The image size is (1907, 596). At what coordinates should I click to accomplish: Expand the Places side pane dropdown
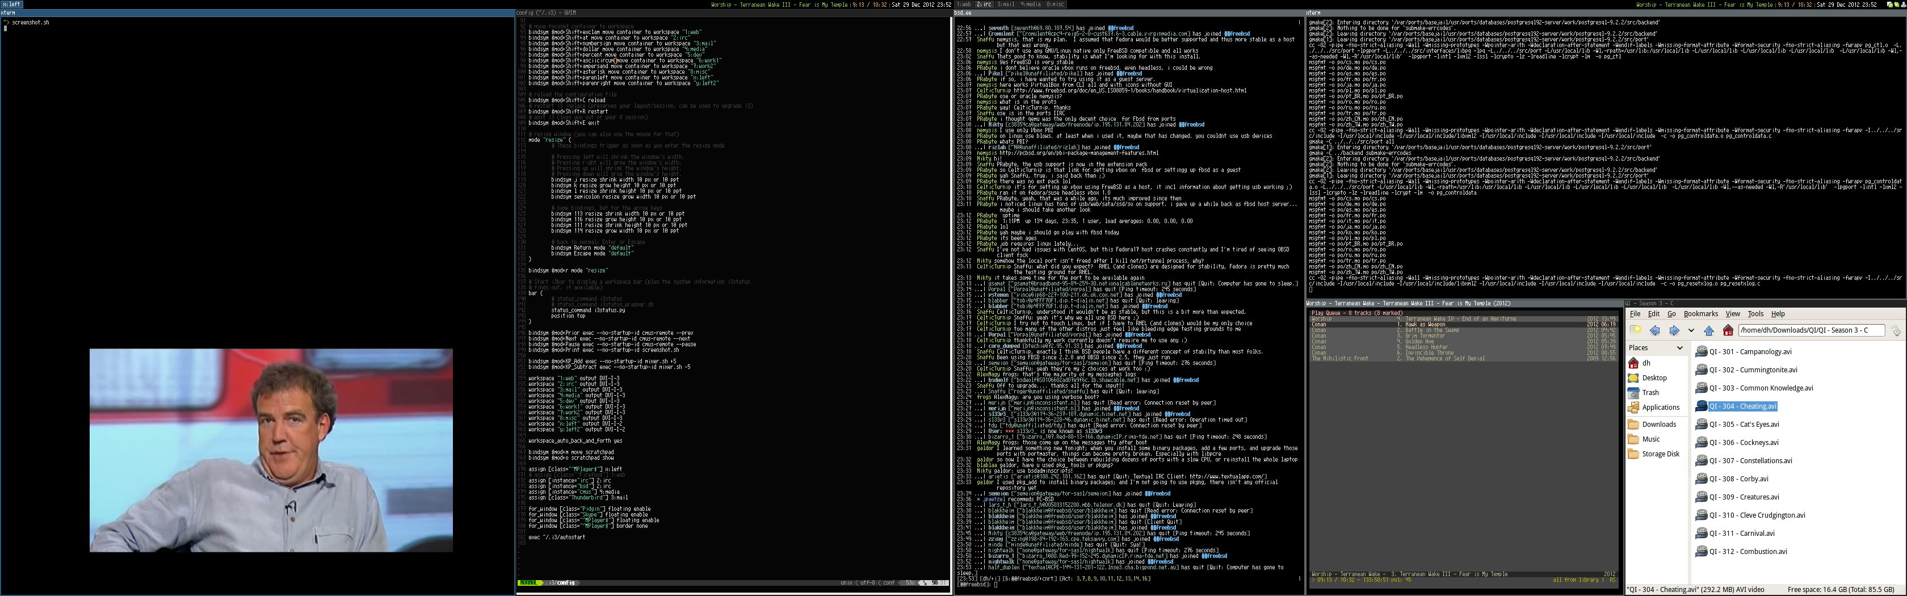click(x=1679, y=348)
